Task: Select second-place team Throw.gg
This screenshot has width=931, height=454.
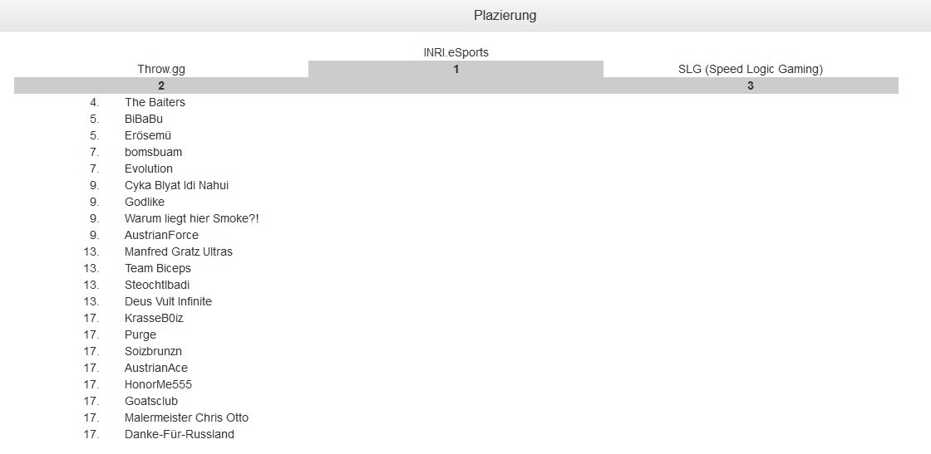Action: pyautogui.click(x=161, y=69)
